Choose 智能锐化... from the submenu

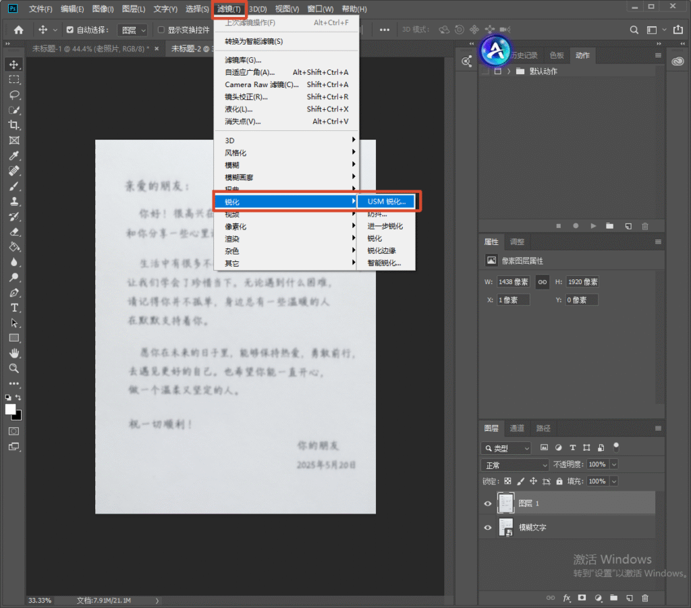384,263
